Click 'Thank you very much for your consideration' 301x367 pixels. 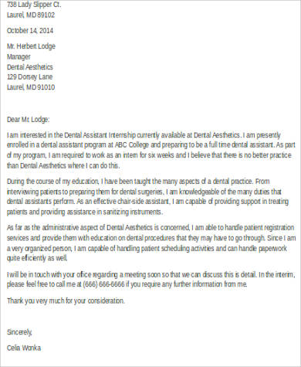click(66, 301)
